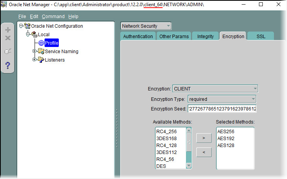Open the Encryption Type dropdown
Viewport: 287px width, 179px height.
coord(222,99)
